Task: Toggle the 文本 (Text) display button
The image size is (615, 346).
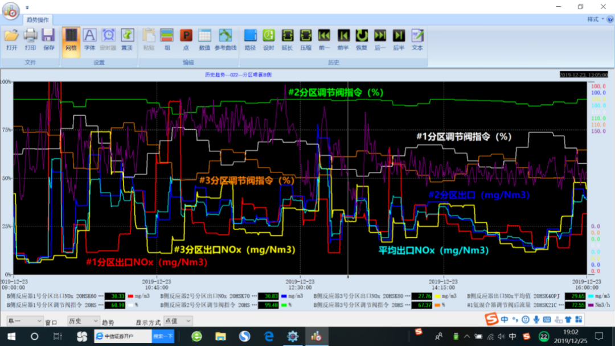Action: click(x=417, y=39)
